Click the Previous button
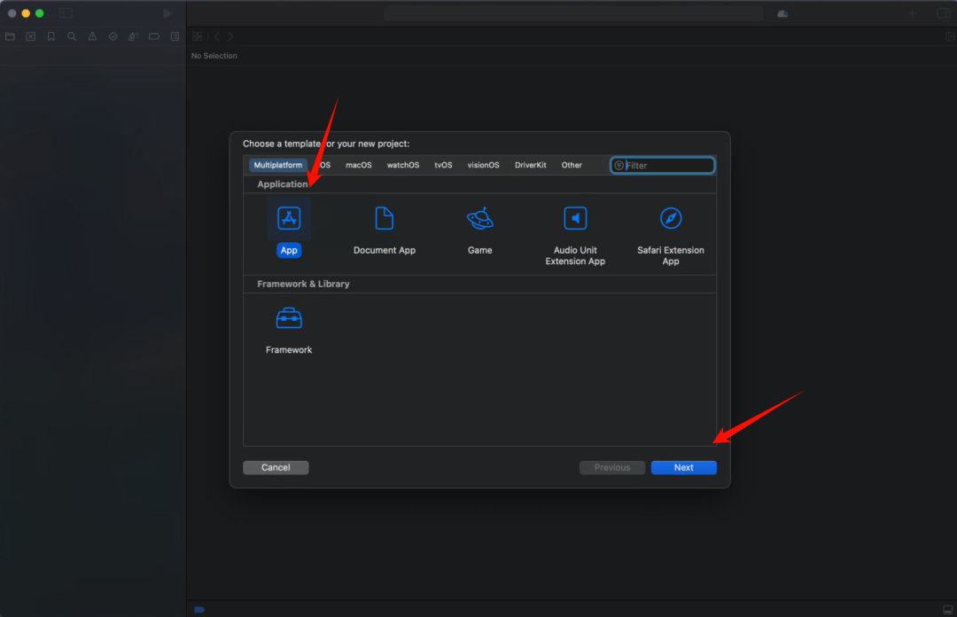The image size is (957, 617). pyautogui.click(x=612, y=467)
